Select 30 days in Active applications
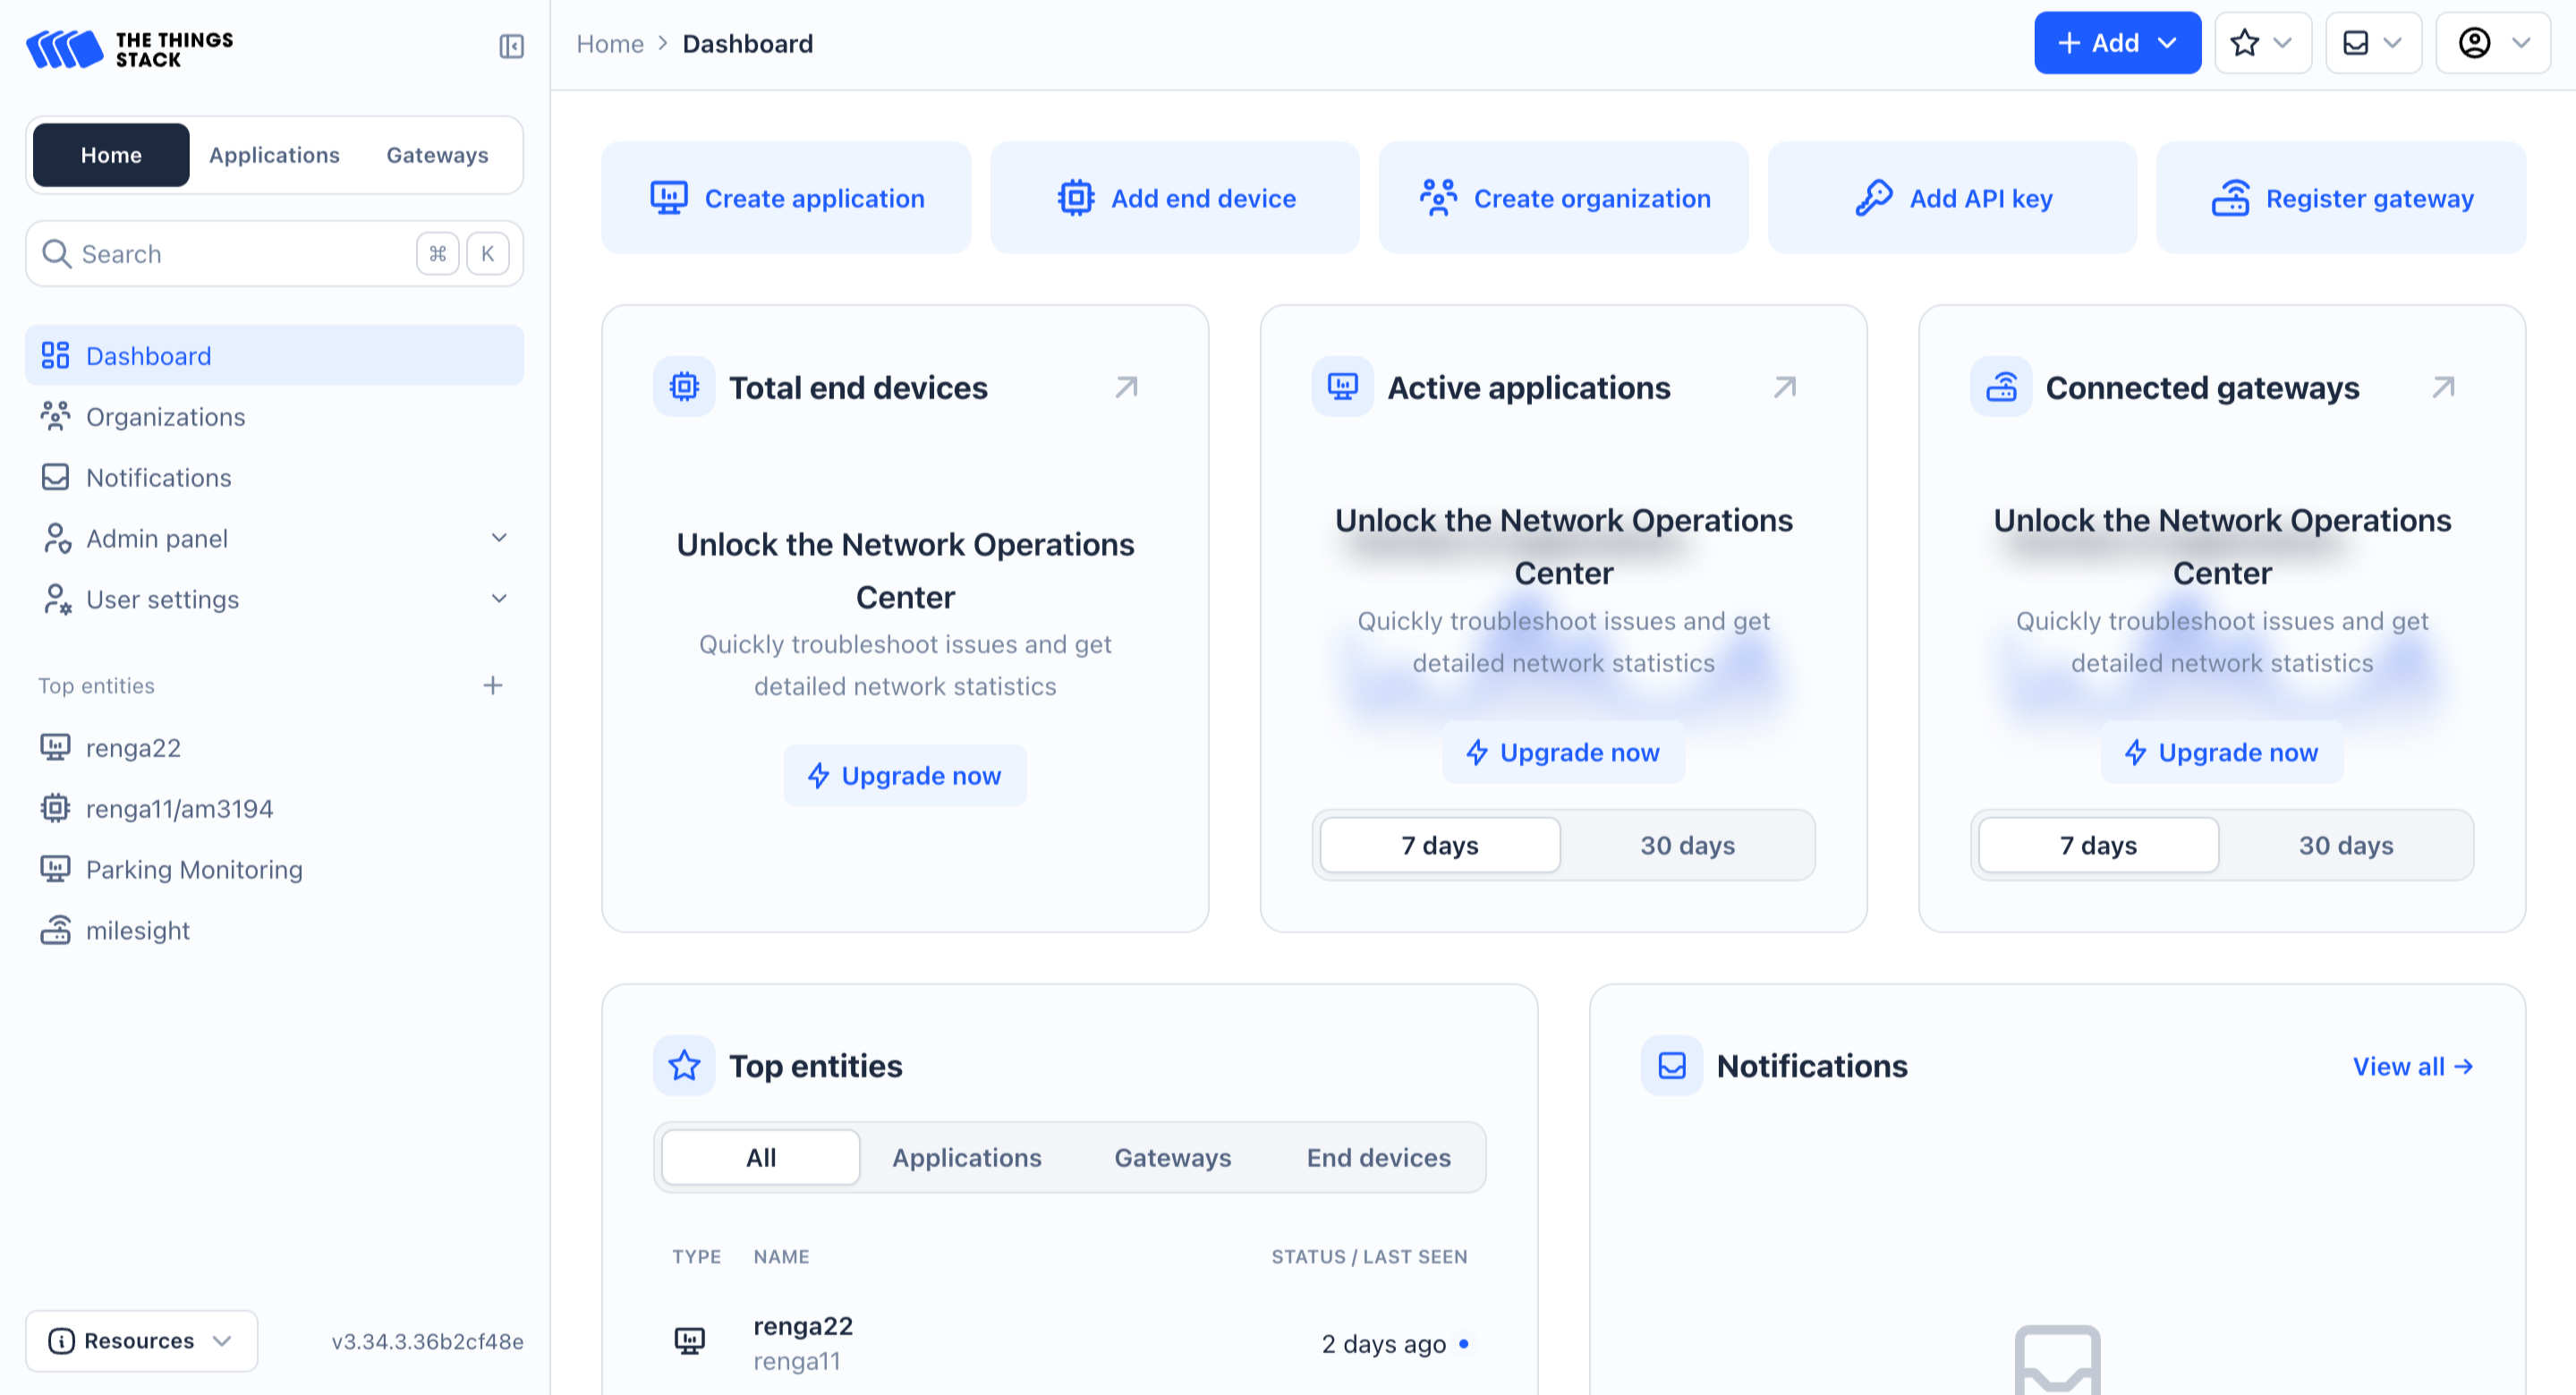2576x1395 pixels. [1686, 845]
